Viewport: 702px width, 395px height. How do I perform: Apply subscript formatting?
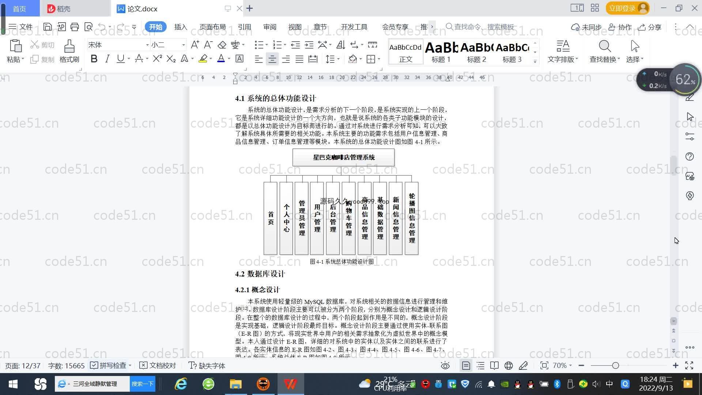click(x=171, y=59)
